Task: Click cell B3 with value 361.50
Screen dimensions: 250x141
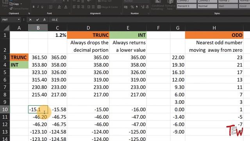Action: pos(38,58)
